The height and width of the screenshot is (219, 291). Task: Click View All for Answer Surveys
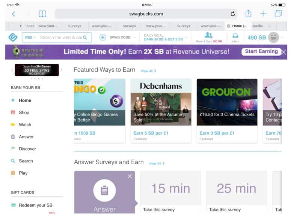tap(157, 163)
